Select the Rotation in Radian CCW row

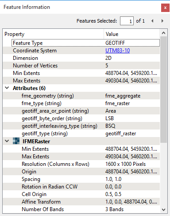point(81,187)
